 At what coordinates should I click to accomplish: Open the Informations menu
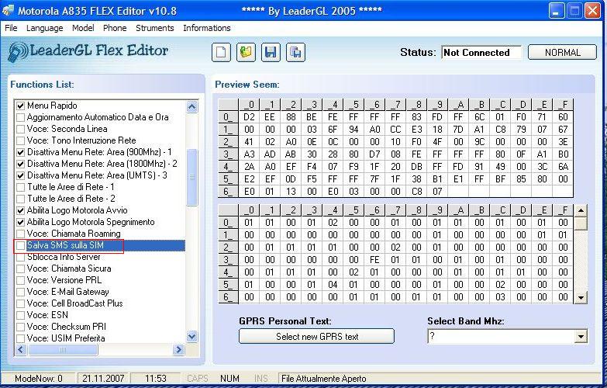click(x=207, y=28)
